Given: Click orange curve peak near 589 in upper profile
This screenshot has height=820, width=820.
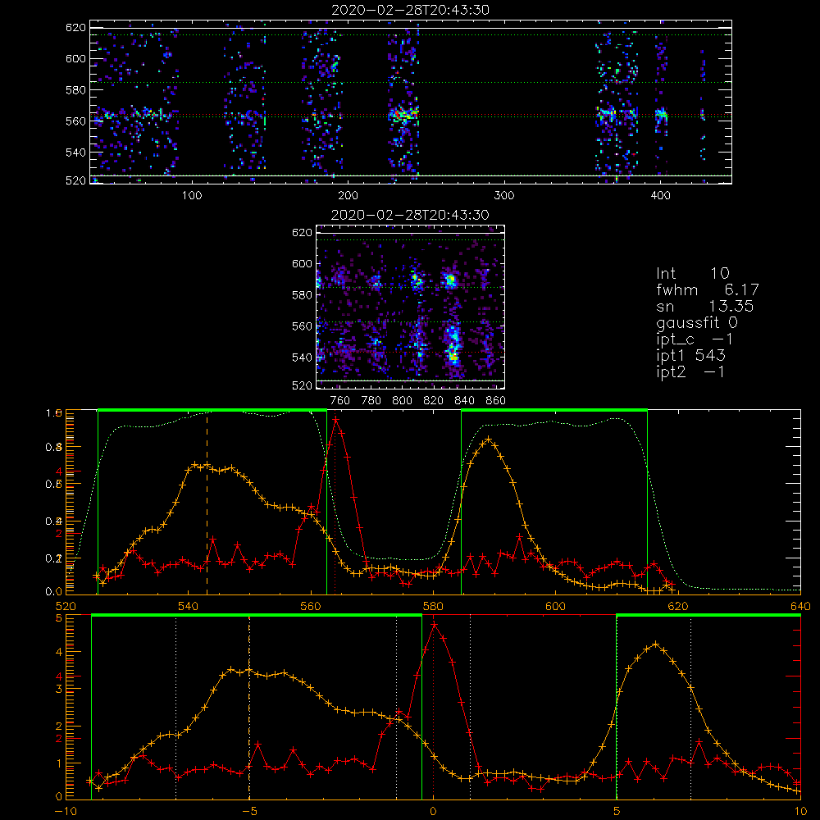Looking at the screenshot, I should (489, 440).
